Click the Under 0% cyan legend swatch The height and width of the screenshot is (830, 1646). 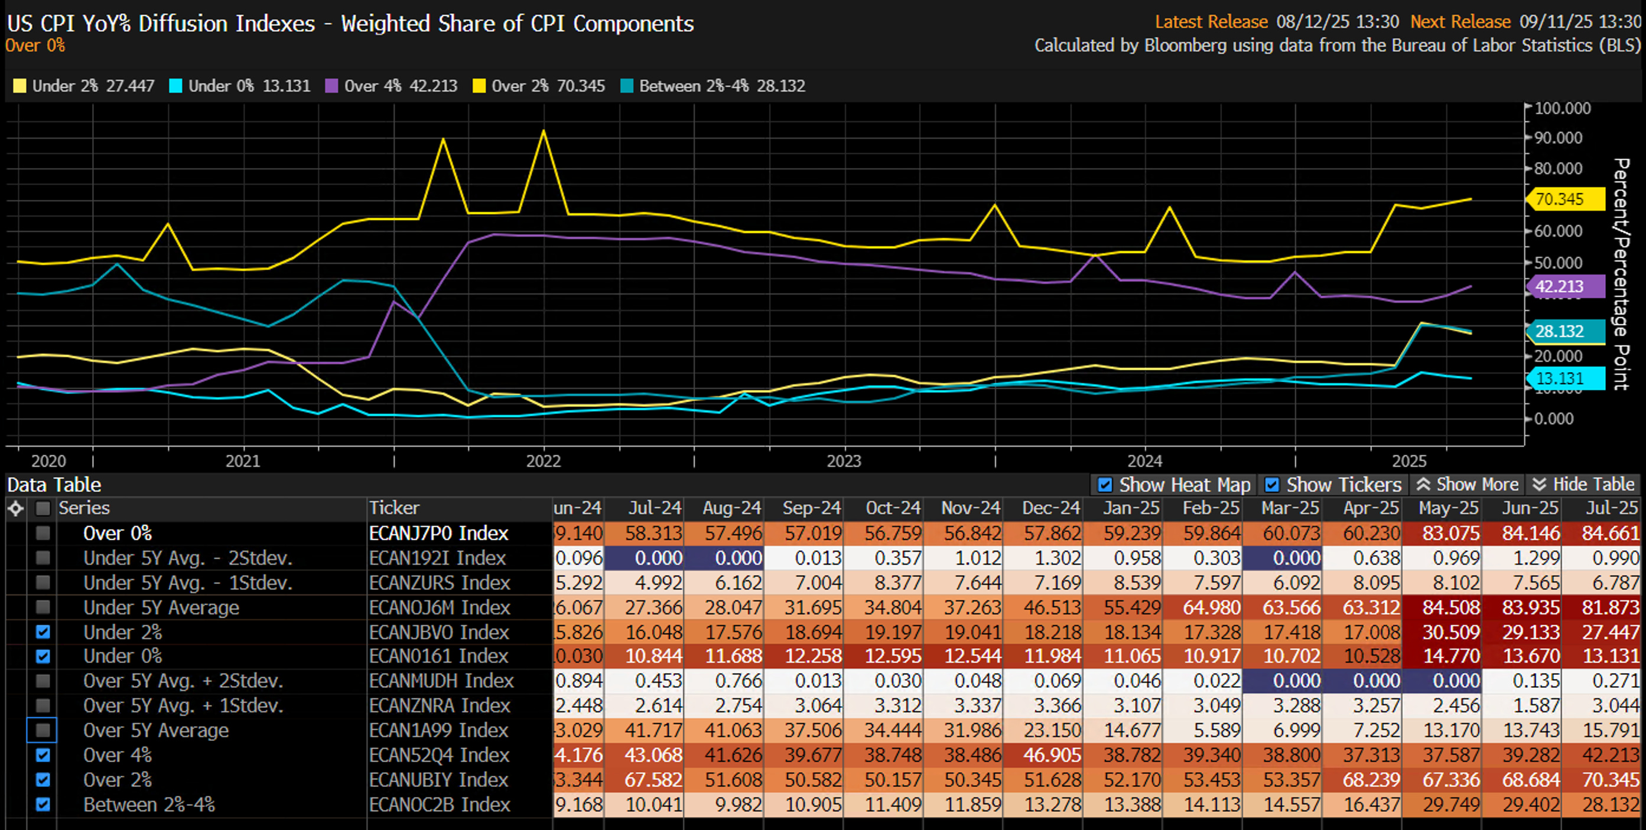click(175, 86)
